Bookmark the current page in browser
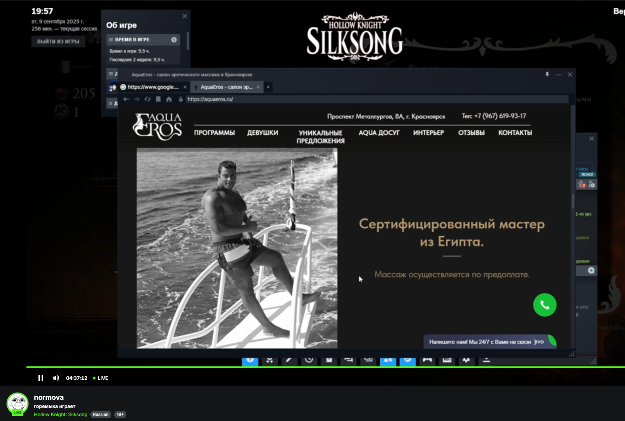Screen dimensions: 625x421 point(158,99)
